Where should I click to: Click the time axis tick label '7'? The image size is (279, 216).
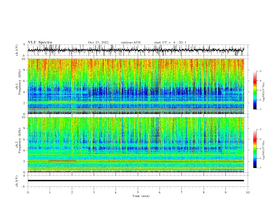click(182, 192)
